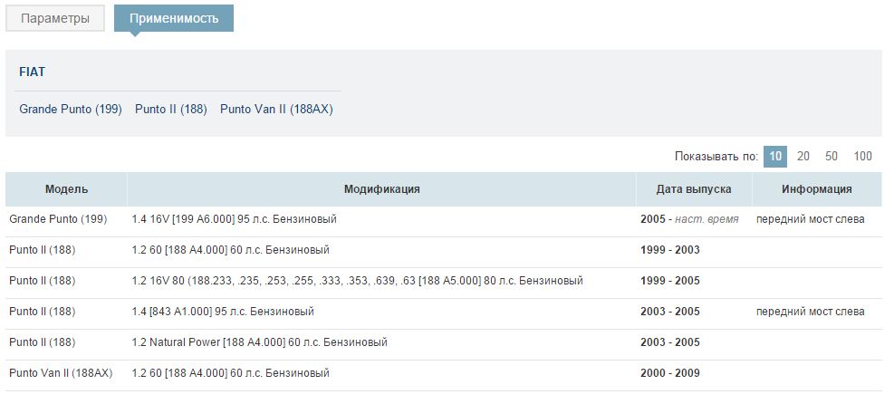The height and width of the screenshot is (404, 894).
Task: Show 10 rows per page
Action: point(775,156)
